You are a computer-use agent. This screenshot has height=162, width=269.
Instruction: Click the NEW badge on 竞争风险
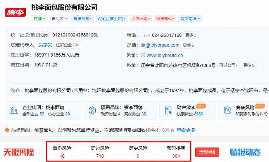tap(260, 106)
